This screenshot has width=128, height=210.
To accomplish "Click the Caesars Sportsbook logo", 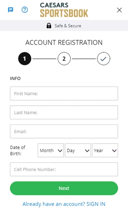I will [64, 10].
